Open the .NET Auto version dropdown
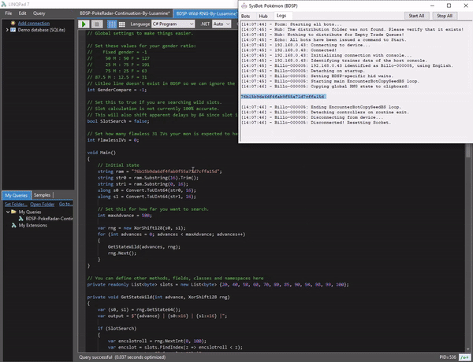473x362 pixels. click(x=222, y=24)
